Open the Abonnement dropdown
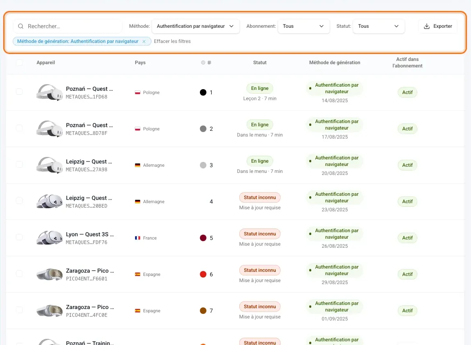The height and width of the screenshot is (345, 471). tap(303, 27)
